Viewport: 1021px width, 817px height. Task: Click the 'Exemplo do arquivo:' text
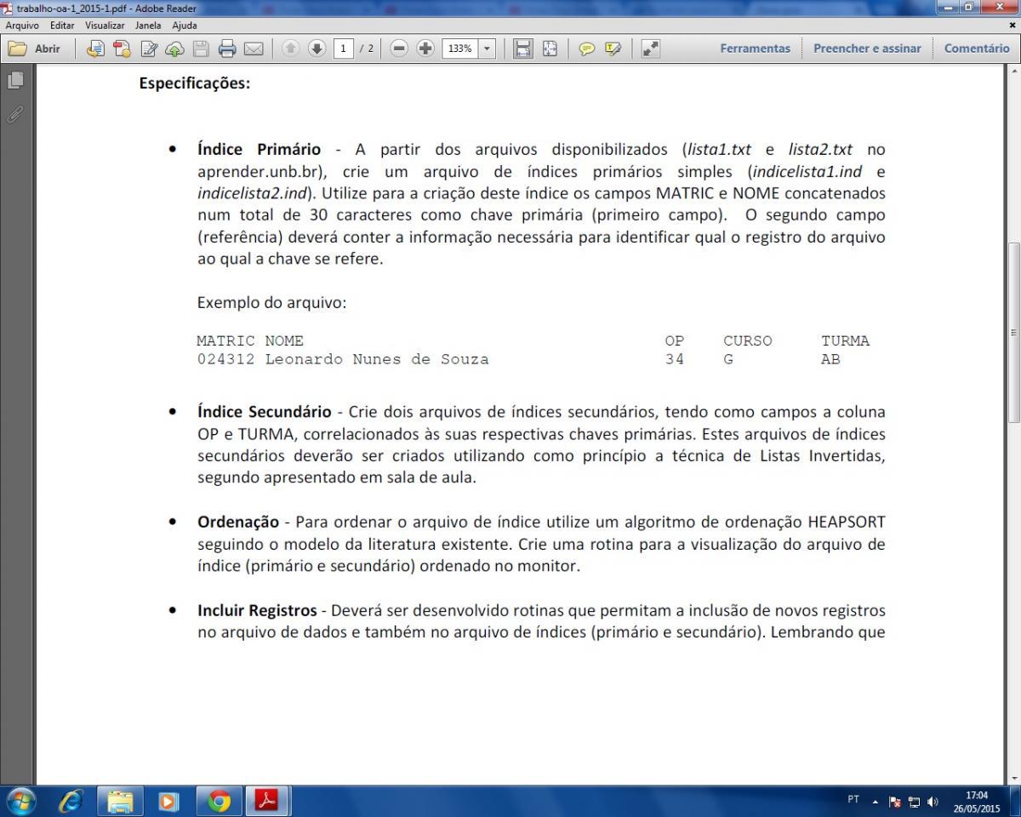pyautogui.click(x=272, y=303)
